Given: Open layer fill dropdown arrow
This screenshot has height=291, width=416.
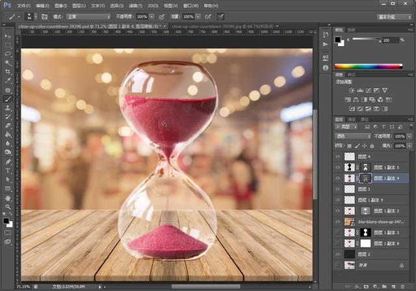Looking at the screenshot, I should click(x=409, y=146).
